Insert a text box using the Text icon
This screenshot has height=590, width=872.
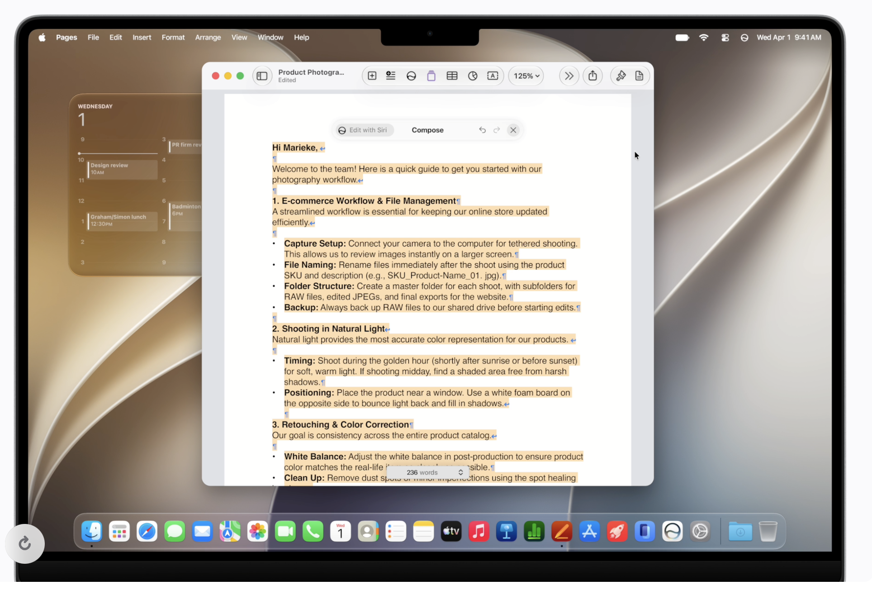493,76
